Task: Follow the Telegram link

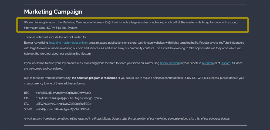Action: (207, 63)
